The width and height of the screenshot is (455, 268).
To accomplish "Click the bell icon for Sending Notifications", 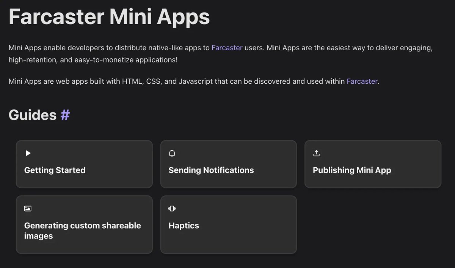I will pos(172,153).
